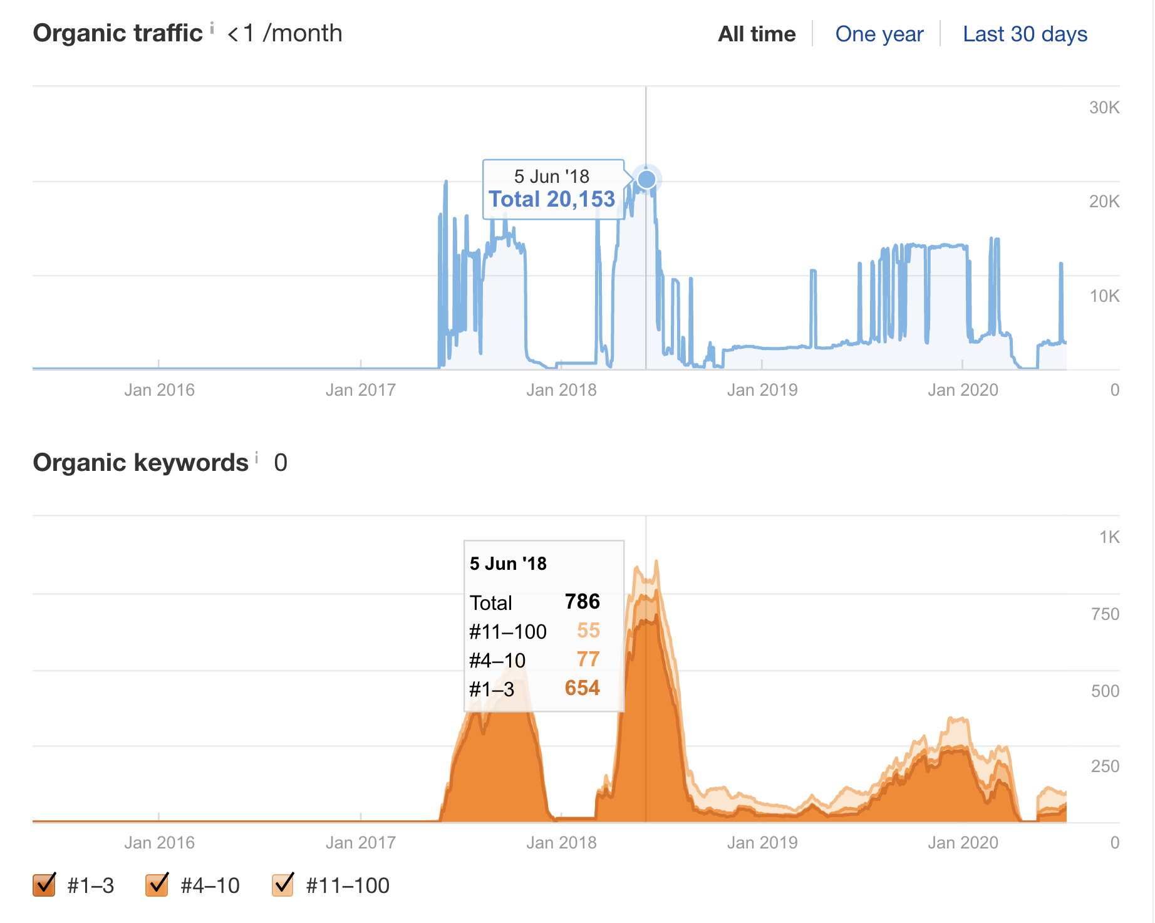Select the All time range tab
Screen dimensions: 1155x923
click(x=756, y=34)
